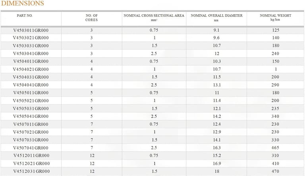
Task: Click the 13.1 overall diameter cell
Action: (216, 85)
